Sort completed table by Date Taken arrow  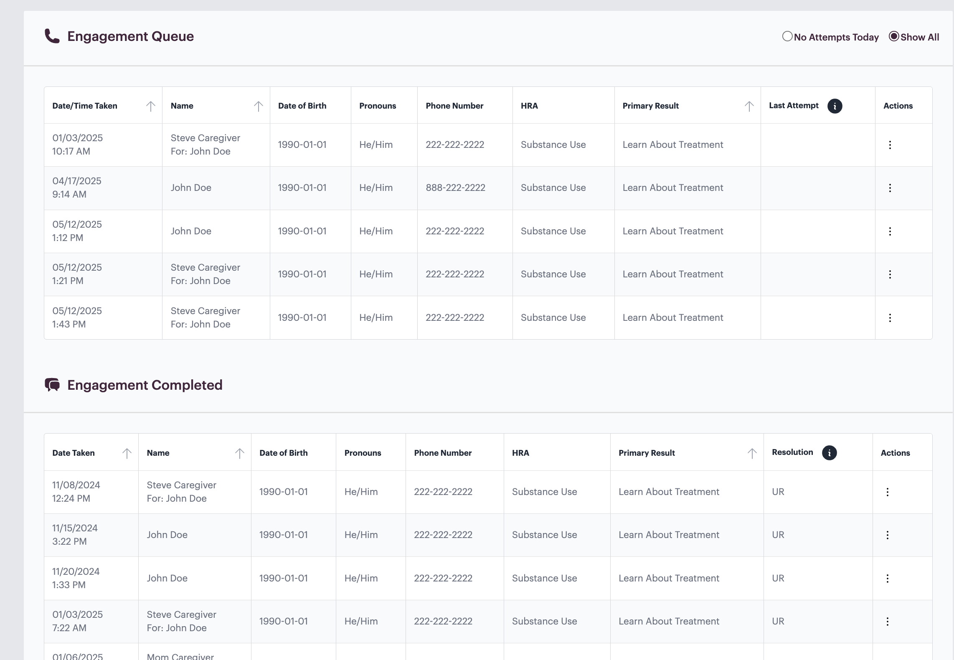click(127, 453)
